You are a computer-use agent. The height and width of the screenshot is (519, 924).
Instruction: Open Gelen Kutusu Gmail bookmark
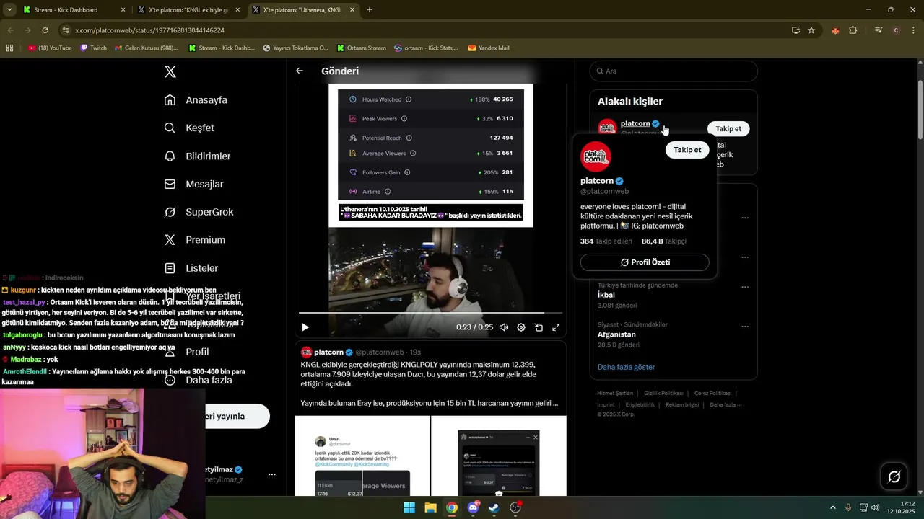(x=145, y=48)
